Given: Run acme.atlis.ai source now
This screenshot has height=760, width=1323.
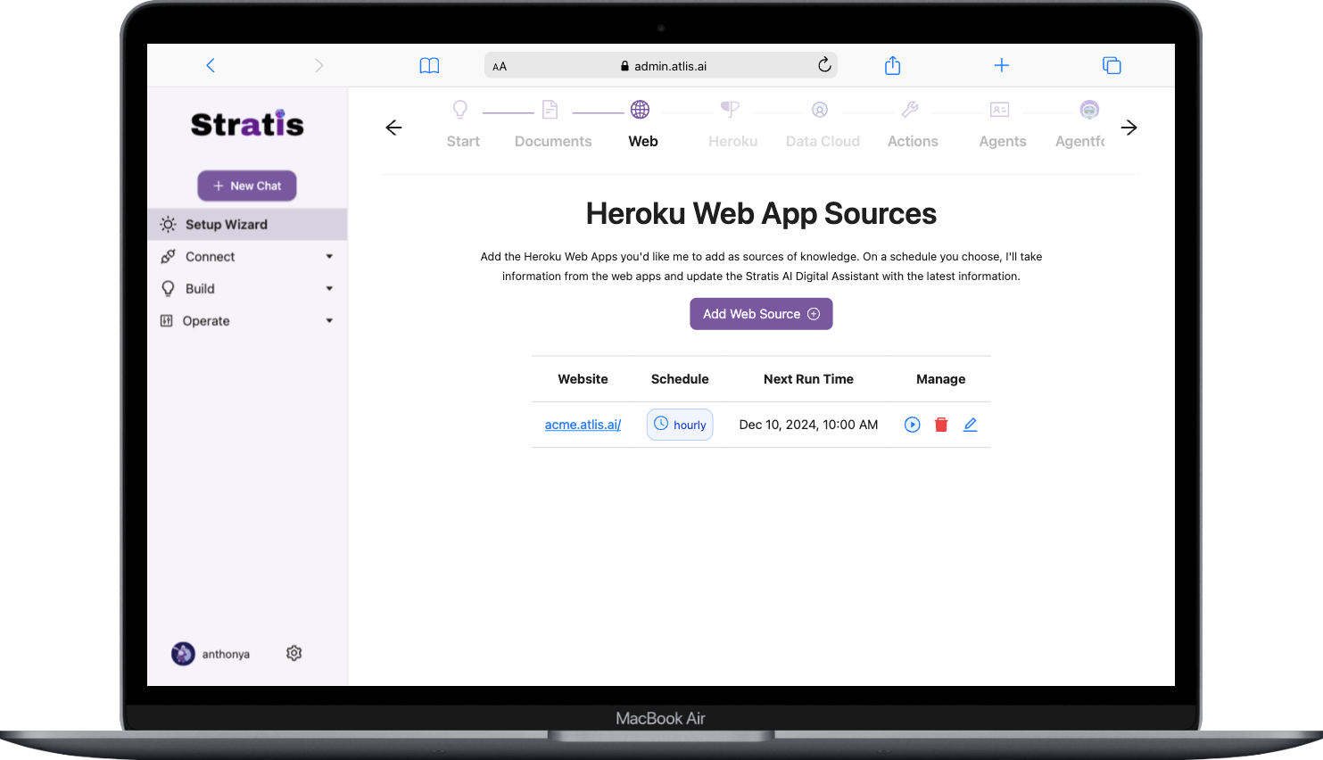Looking at the screenshot, I should tap(912, 425).
